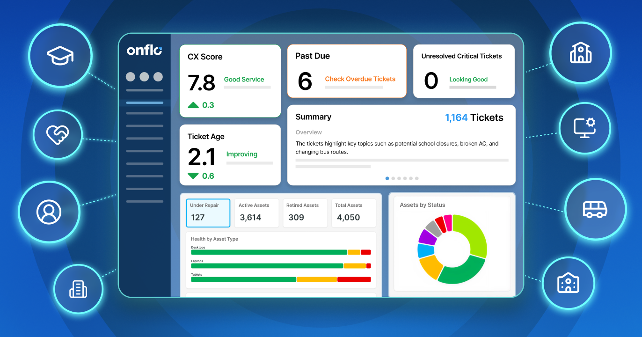Select the Under Repair asset card

coord(208,213)
